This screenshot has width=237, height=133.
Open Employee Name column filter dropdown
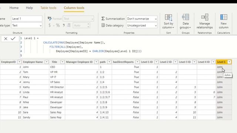(47, 62)
